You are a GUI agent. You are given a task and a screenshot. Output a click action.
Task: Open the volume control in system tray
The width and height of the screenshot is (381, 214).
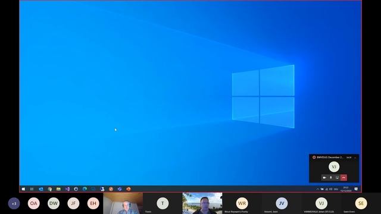331,189
